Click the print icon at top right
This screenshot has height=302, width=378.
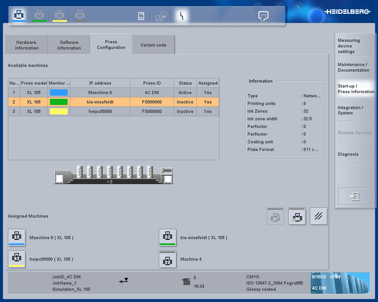(263, 16)
